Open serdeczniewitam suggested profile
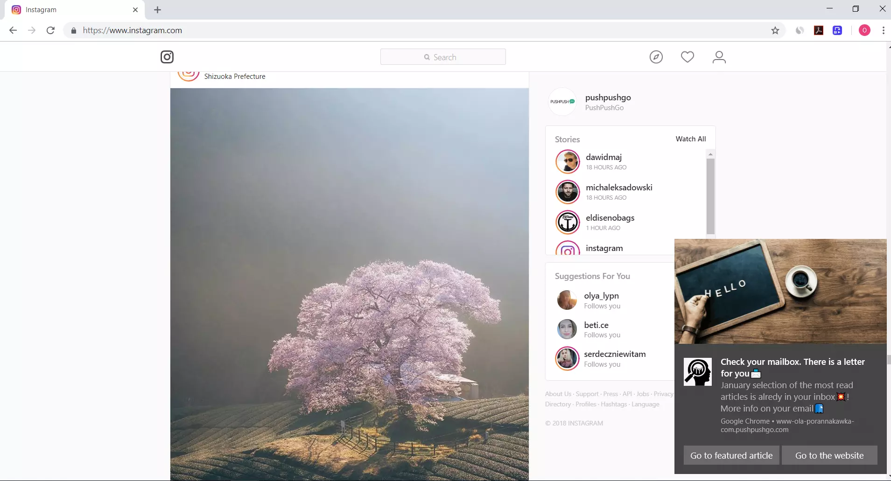891x481 pixels. (x=615, y=354)
